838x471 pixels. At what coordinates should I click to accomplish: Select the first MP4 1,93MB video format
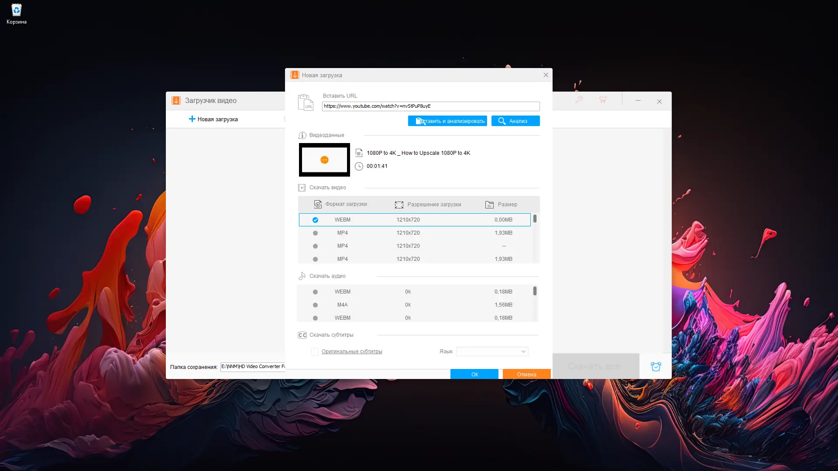pyautogui.click(x=315, y=233)
